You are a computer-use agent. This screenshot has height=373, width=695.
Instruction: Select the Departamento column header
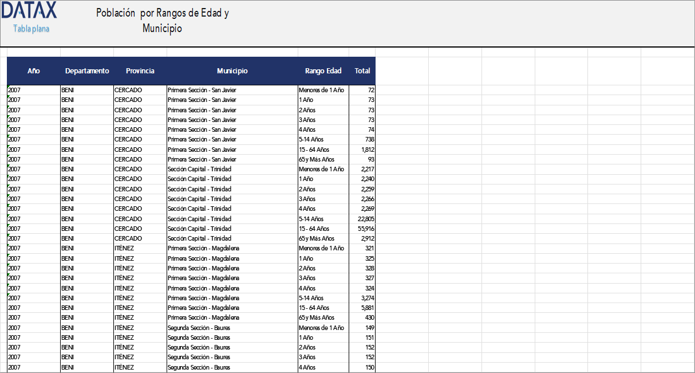coord(87,71)
